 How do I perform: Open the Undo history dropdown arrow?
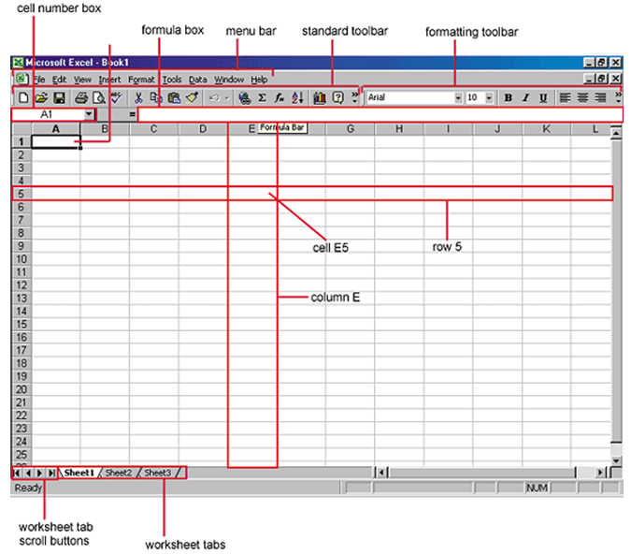pos(227,97)
